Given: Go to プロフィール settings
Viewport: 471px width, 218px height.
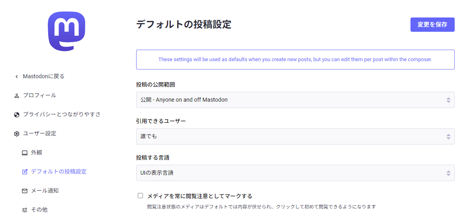Looking at the screenshot, I should [39, 95].
